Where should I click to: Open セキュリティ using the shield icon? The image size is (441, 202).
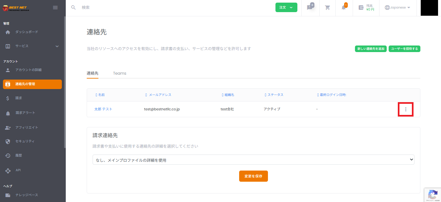(x=7, y=142)
